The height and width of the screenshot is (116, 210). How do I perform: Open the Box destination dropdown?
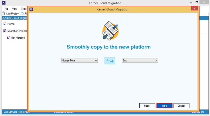coord(140,60)
